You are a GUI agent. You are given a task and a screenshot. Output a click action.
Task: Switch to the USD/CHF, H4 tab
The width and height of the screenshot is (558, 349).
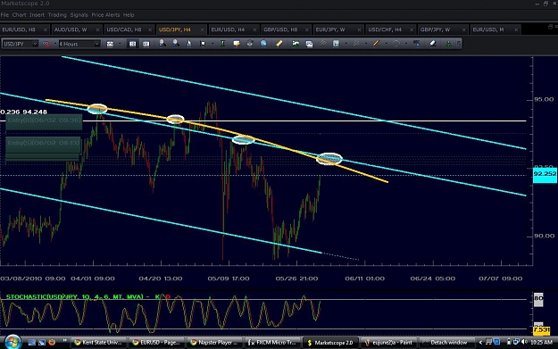tap(389, 29)
